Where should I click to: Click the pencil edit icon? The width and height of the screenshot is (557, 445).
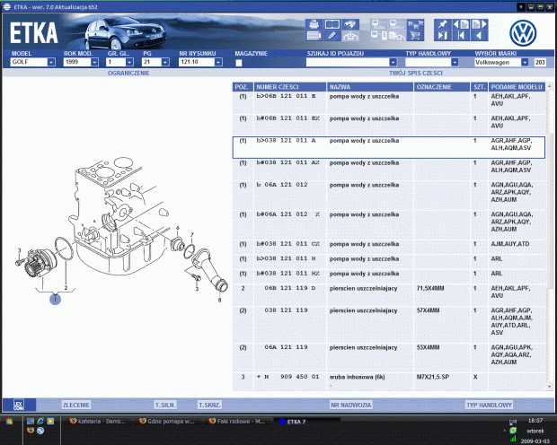pos(332,36)
